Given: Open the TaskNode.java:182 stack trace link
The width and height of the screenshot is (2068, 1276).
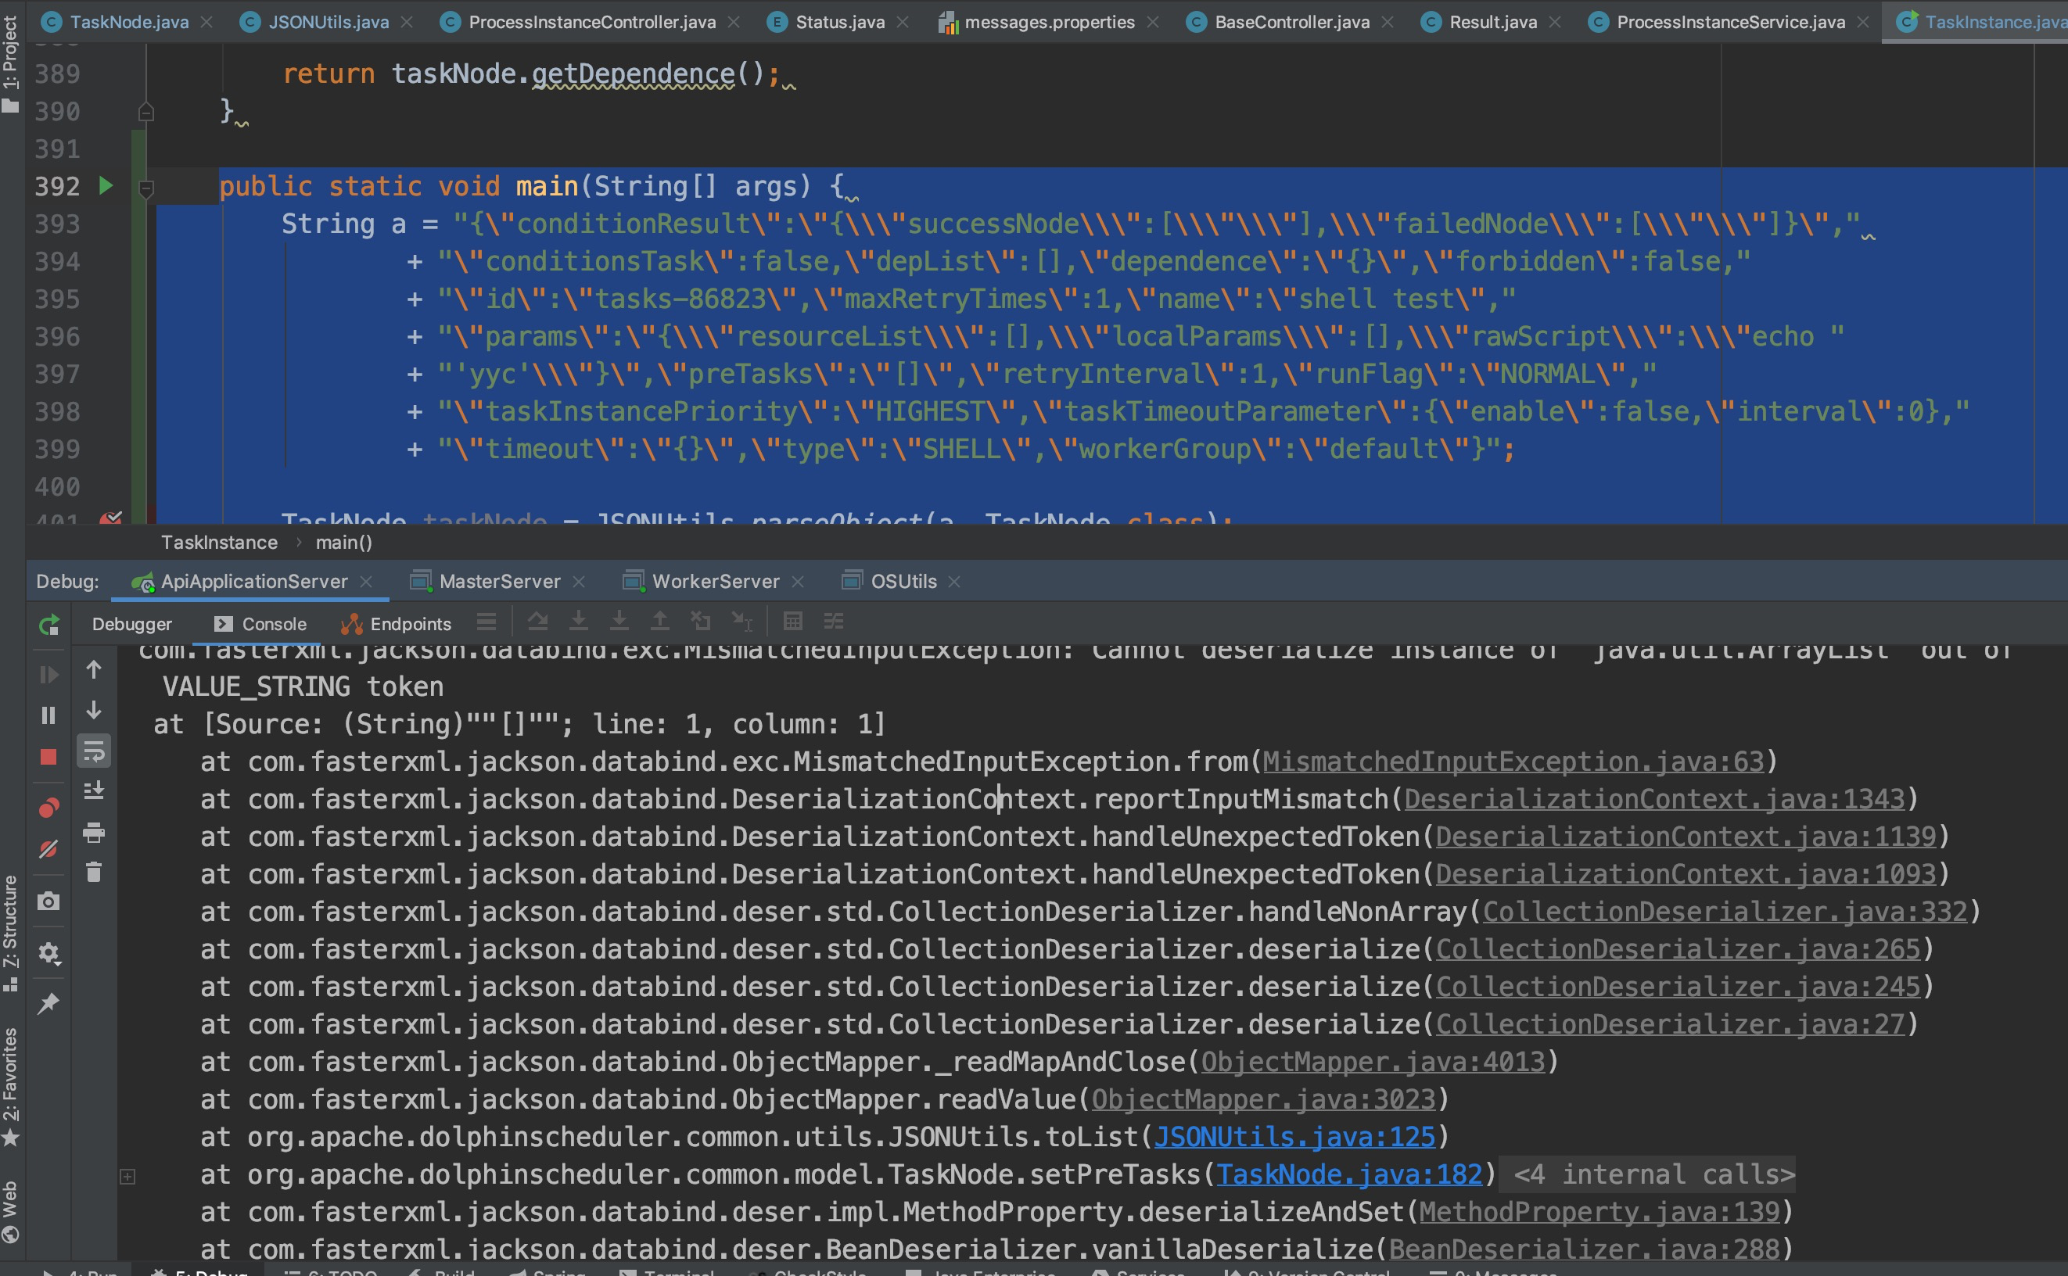Looking at the screenshot, I should (x=1348, y=1174).
